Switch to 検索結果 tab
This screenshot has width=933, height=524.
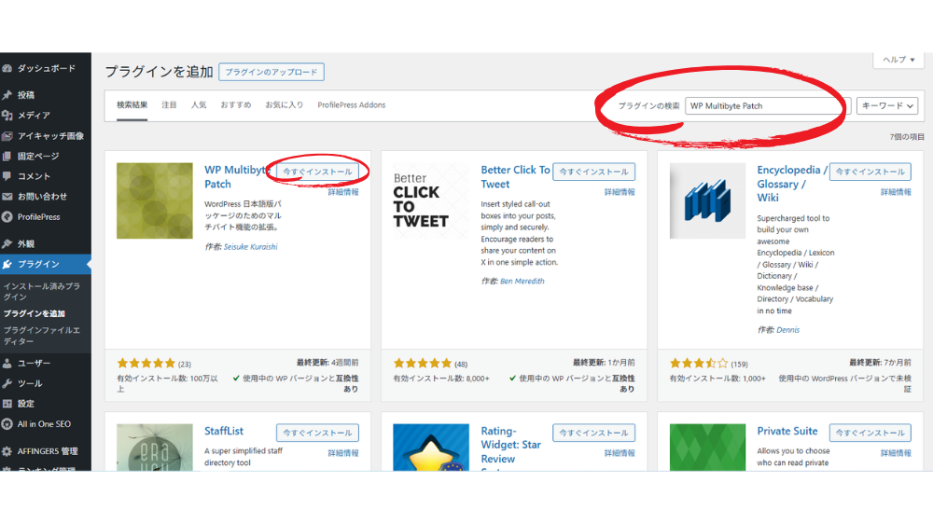[132, 105]
